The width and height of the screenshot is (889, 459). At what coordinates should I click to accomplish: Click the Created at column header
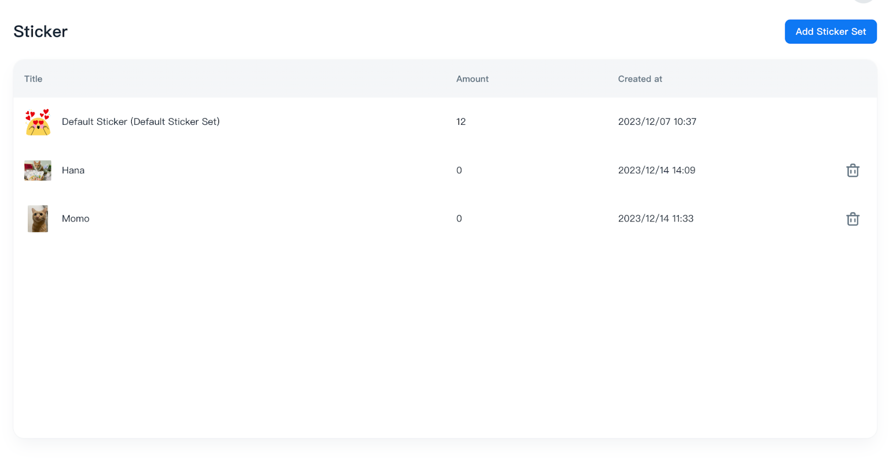640,79
